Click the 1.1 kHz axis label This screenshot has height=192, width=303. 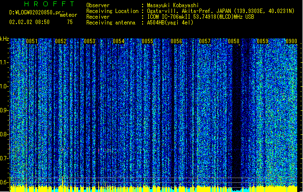4,62
